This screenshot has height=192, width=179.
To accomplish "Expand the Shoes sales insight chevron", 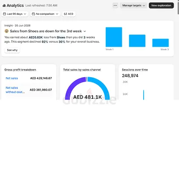I will click(85, 31).
